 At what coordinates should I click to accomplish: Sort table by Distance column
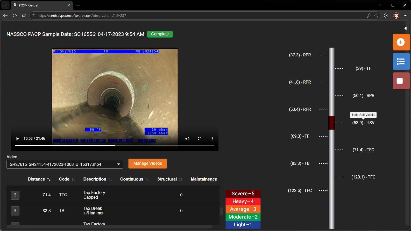point(39,179)
